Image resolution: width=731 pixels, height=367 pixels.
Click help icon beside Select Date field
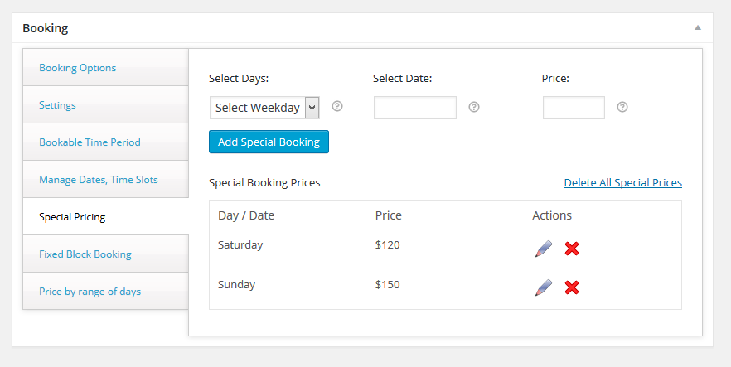474,107
